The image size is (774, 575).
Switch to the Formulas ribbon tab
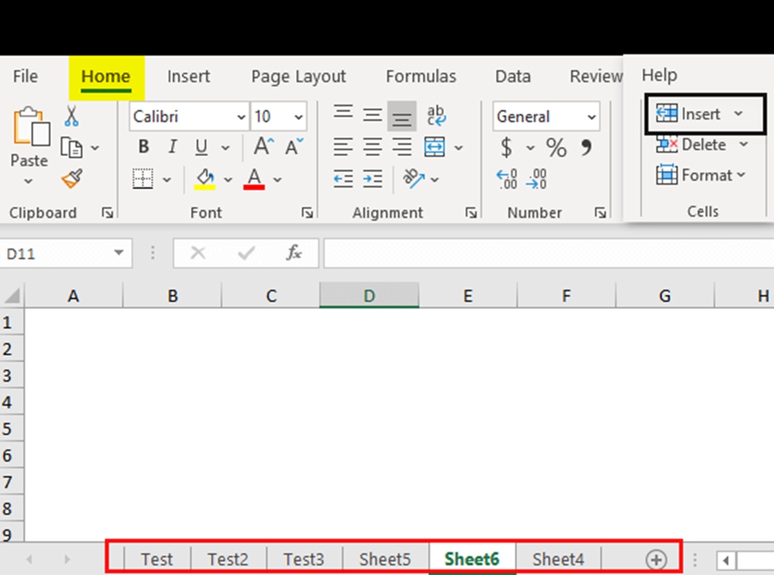pos(421,76)
